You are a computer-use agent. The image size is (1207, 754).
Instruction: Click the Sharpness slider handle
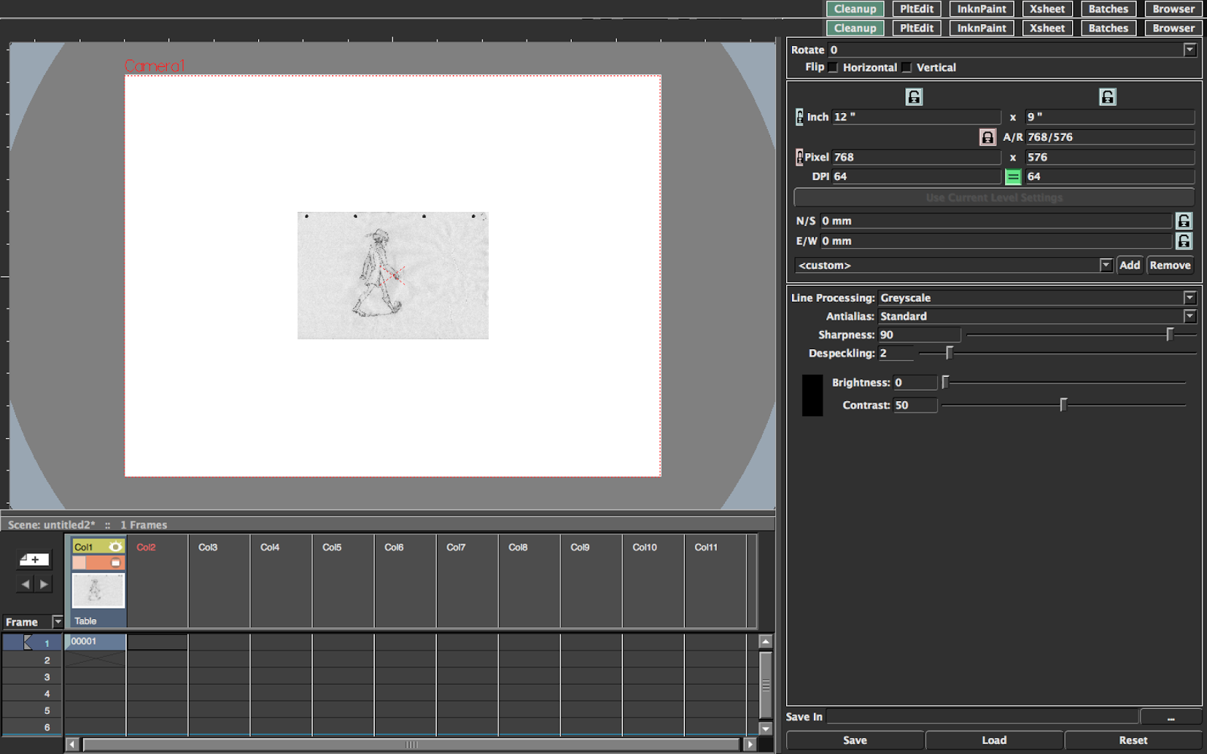pyautogui.click(x=1170, y=334)
